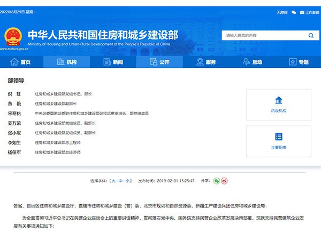Click title 住房和城乡建设部总经济师

click(58, 152)
